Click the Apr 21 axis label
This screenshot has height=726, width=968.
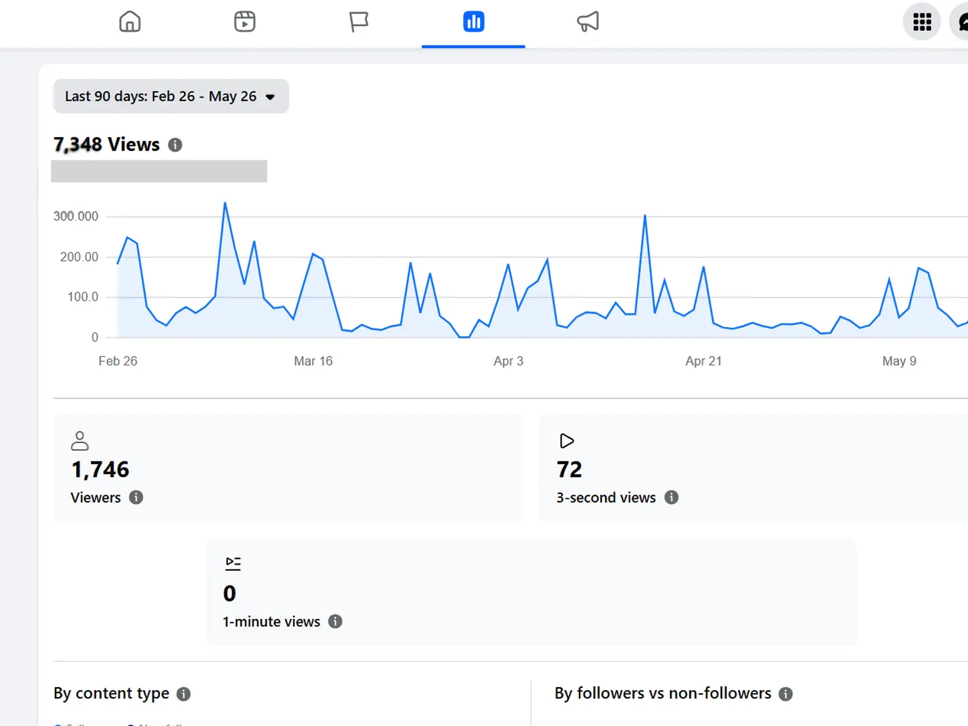703,361
